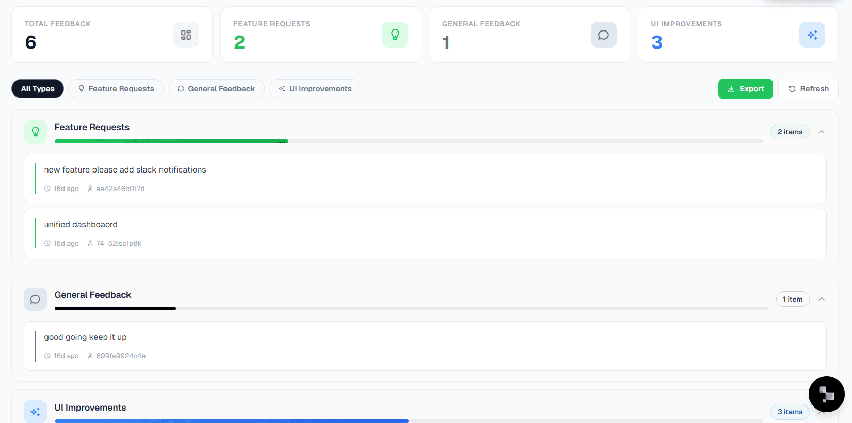Click user icon next to ae42a46c017d
Viewport: 852px width, 423px height.
(90, 189)
